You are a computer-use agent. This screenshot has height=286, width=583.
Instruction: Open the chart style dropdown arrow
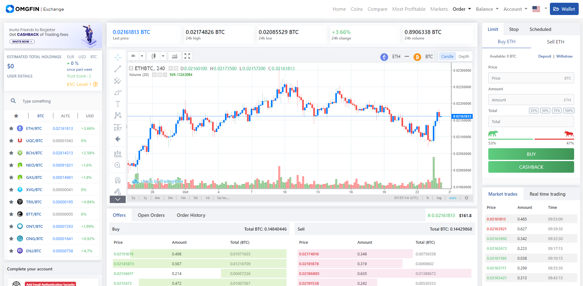pyautogui.click(x=163, y=56)
